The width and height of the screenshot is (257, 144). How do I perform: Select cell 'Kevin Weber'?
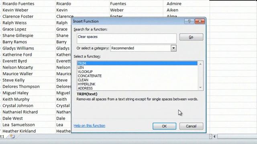pyautogui.click(x=29, y=10)
